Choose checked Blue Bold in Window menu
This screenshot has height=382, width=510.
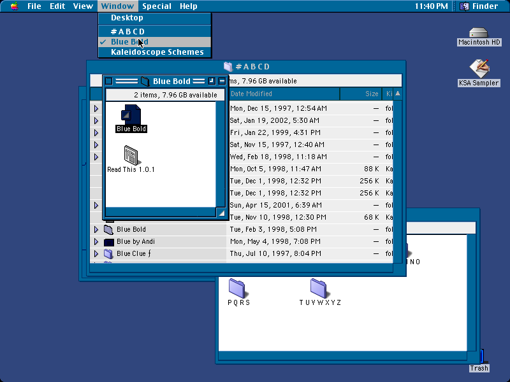155,42
